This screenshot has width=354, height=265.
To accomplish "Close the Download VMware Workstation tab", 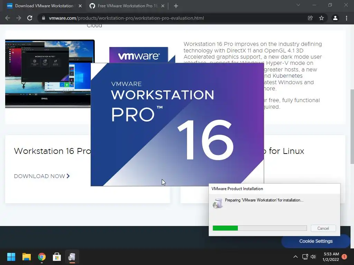I will click(x=80, y=6).
